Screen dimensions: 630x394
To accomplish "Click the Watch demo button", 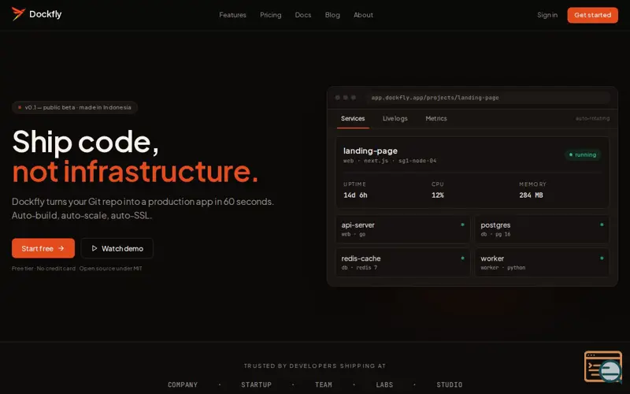I will click(x=117, y=248).
